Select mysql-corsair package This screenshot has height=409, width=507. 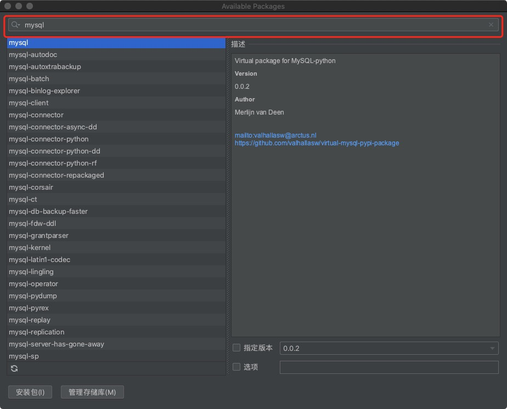[116, 188]
